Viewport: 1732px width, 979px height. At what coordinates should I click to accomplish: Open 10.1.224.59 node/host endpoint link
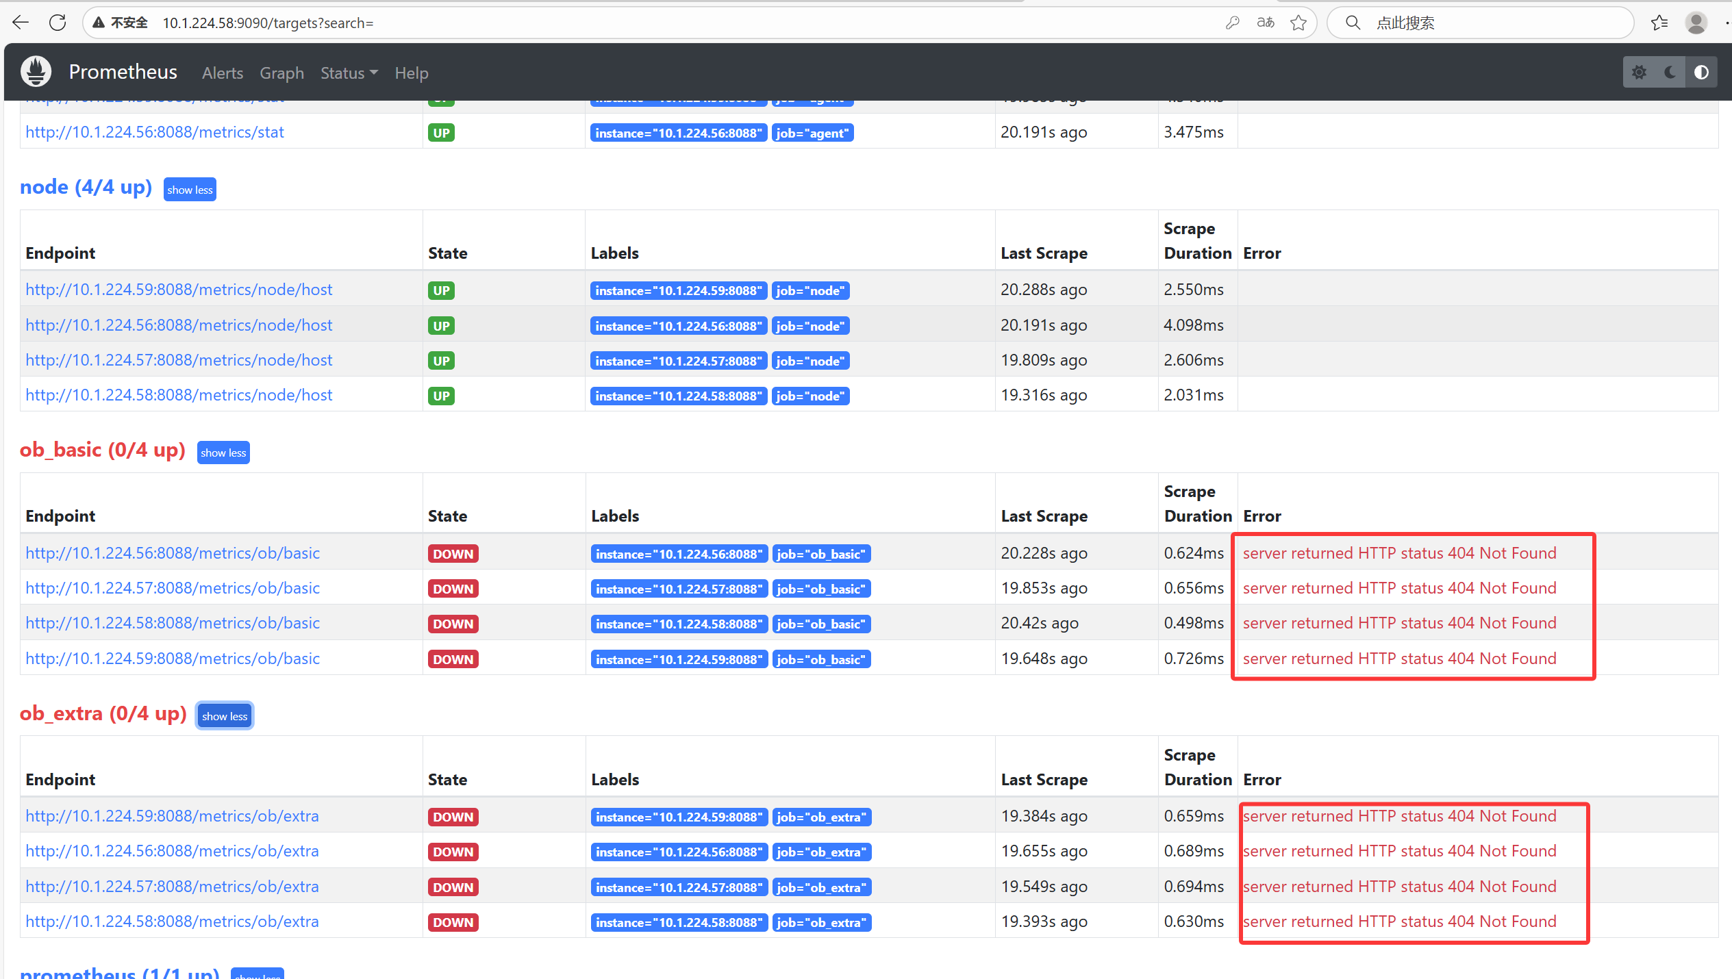point(179,290)
